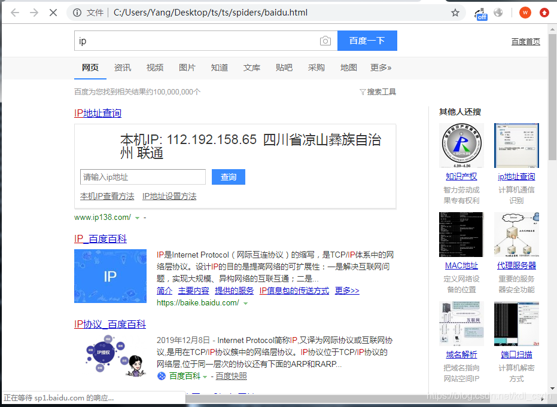The height and width of the screenshot is (407, 557).
Task: Click the browser forward arrow
Action: [x=34, y=13]
